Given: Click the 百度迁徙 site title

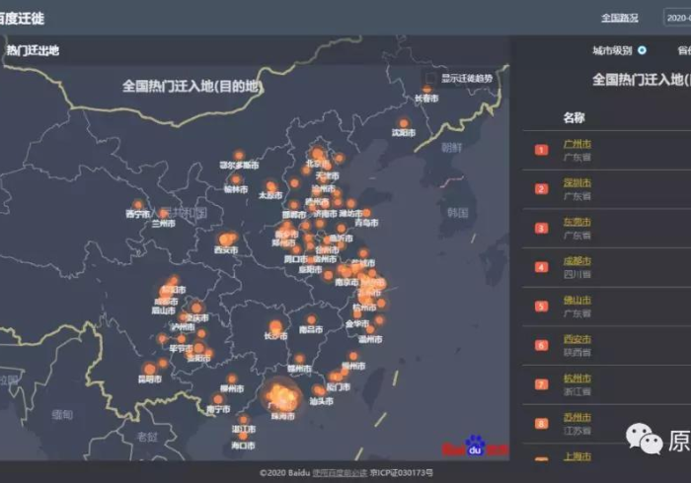Looking at the screenshot, I should click(x=21, y=18).
